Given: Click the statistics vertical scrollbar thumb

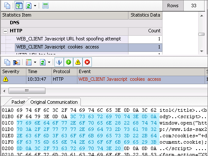Looking at the screenshot, I should (x=201, y=34).
